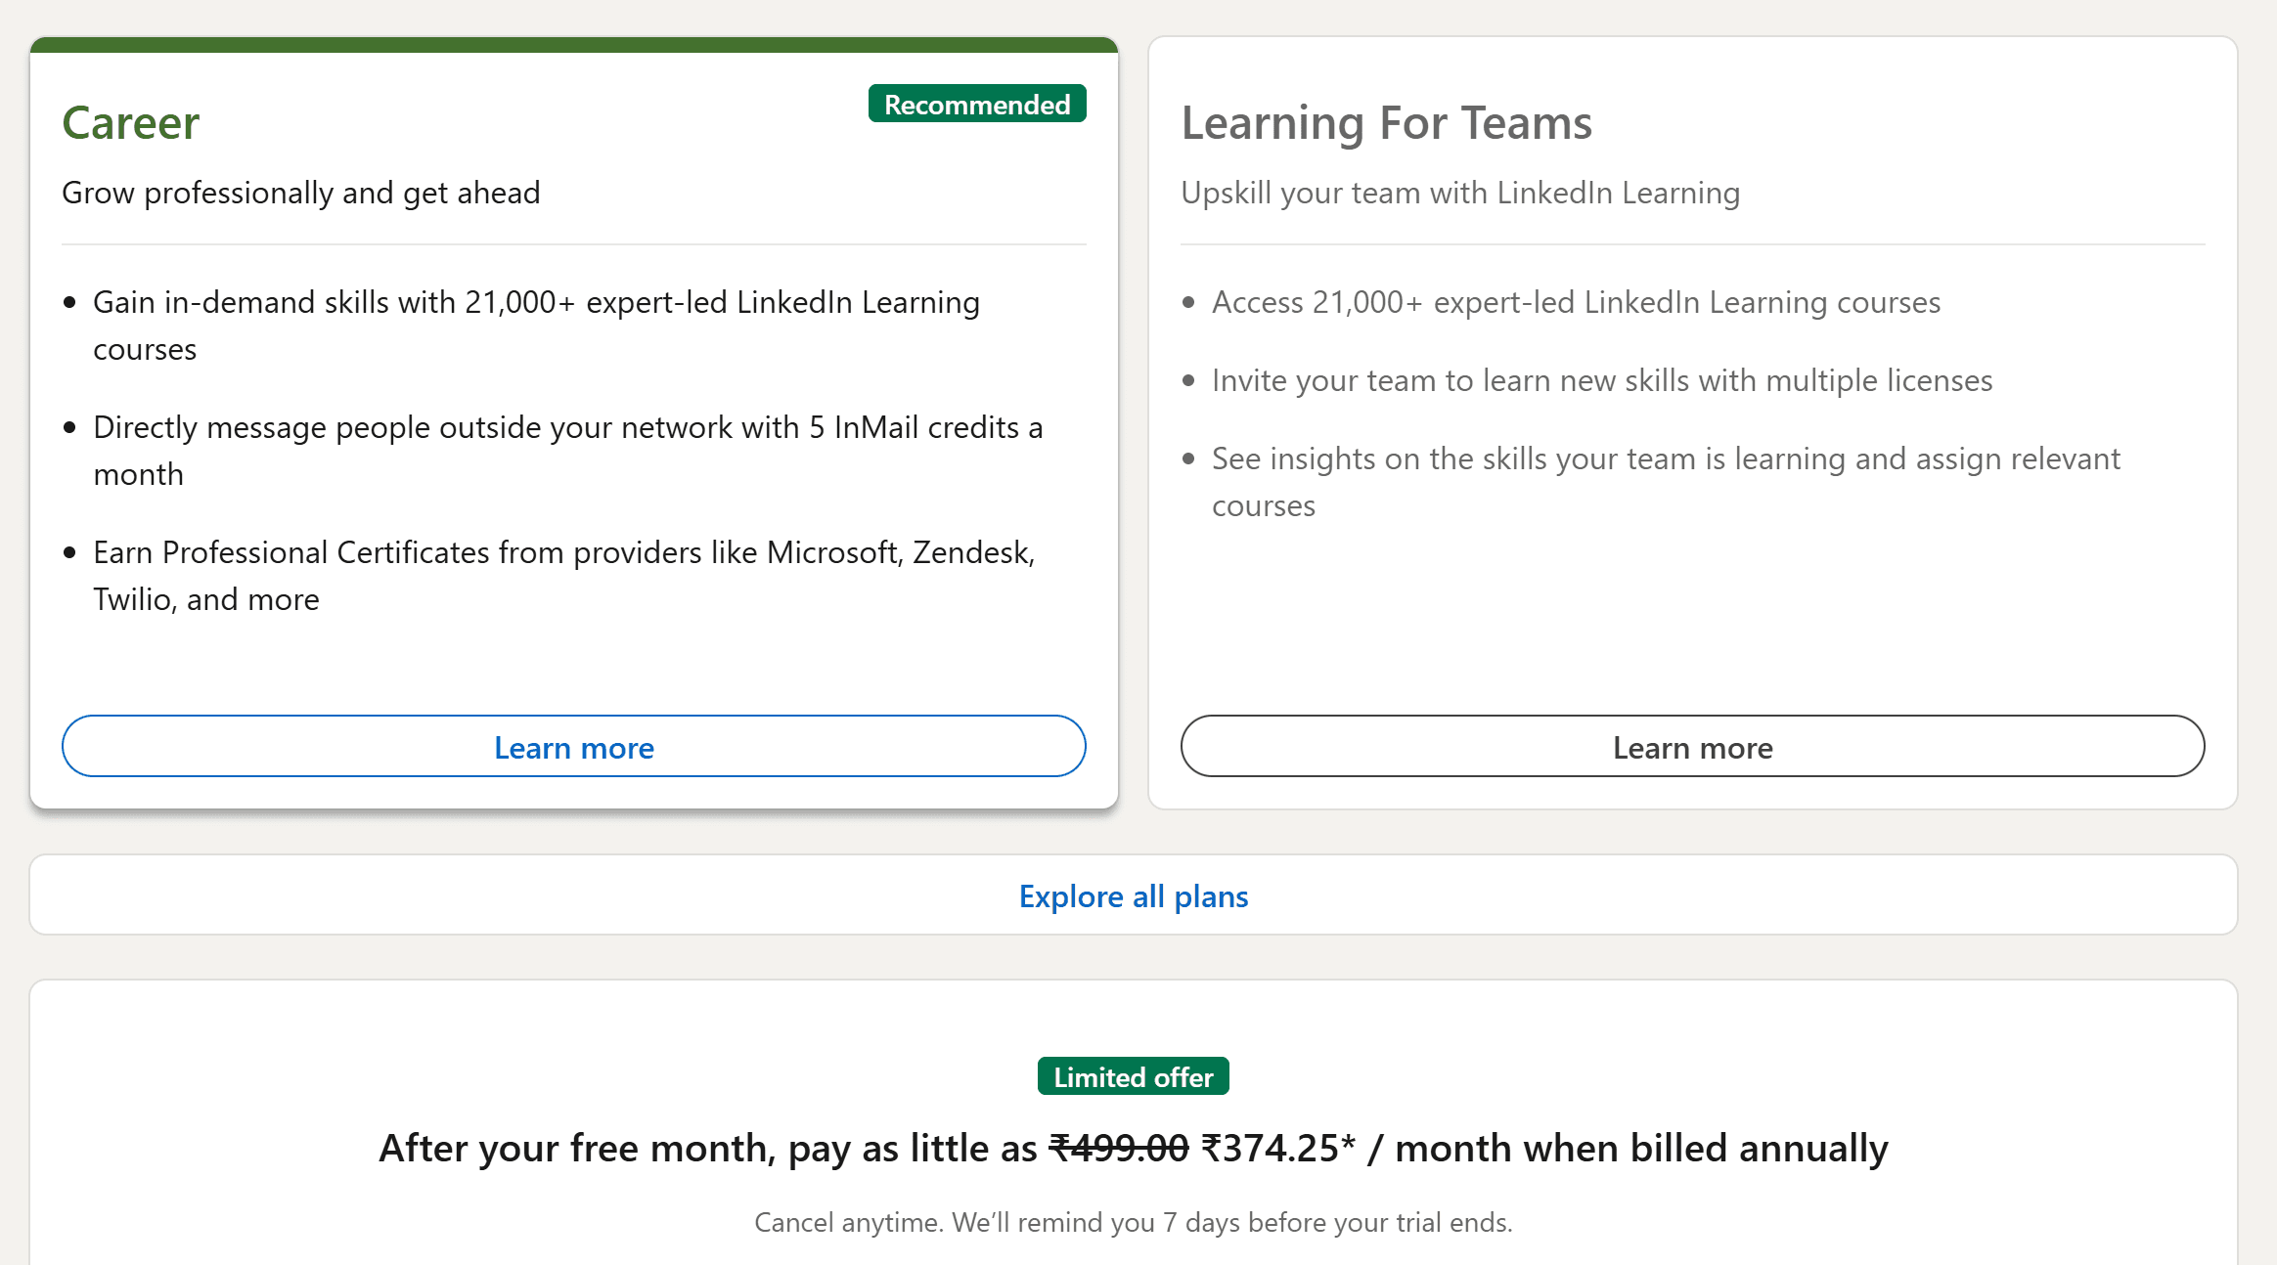2277x1265 pixels.
Task: Click the Professional Certificates bullet point
Action: pyautogui.click(x=563, y=575)
